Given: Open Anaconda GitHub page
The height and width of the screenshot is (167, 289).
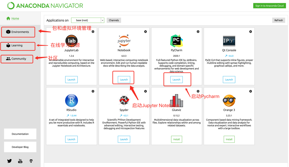Looking at the screenshot, I should (x=31, y=161).
